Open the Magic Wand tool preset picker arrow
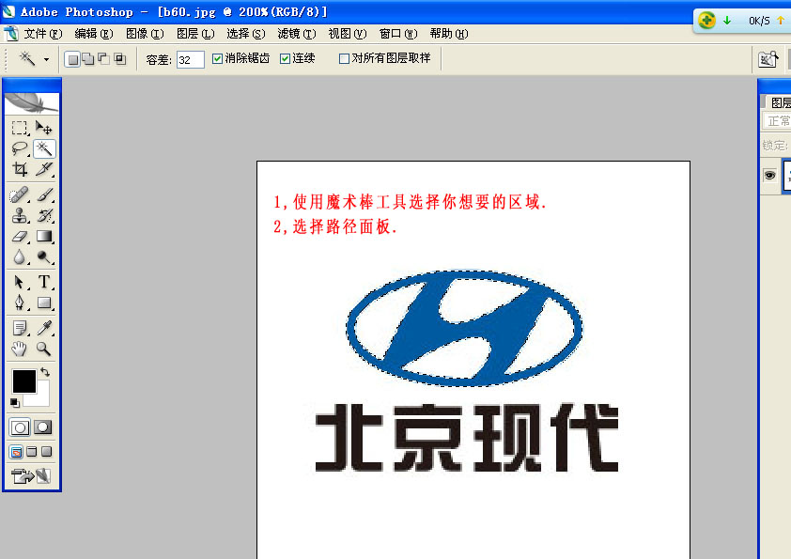The width and height of the screenshot is (791, 559). pyautogui.click(x=46, y=59)
